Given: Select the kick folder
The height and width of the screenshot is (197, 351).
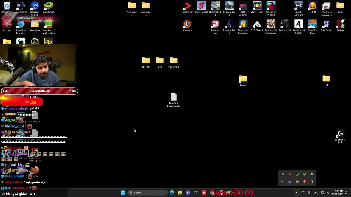Looking at the screenshot, I should pyautogui.click(x=160, y=62).
